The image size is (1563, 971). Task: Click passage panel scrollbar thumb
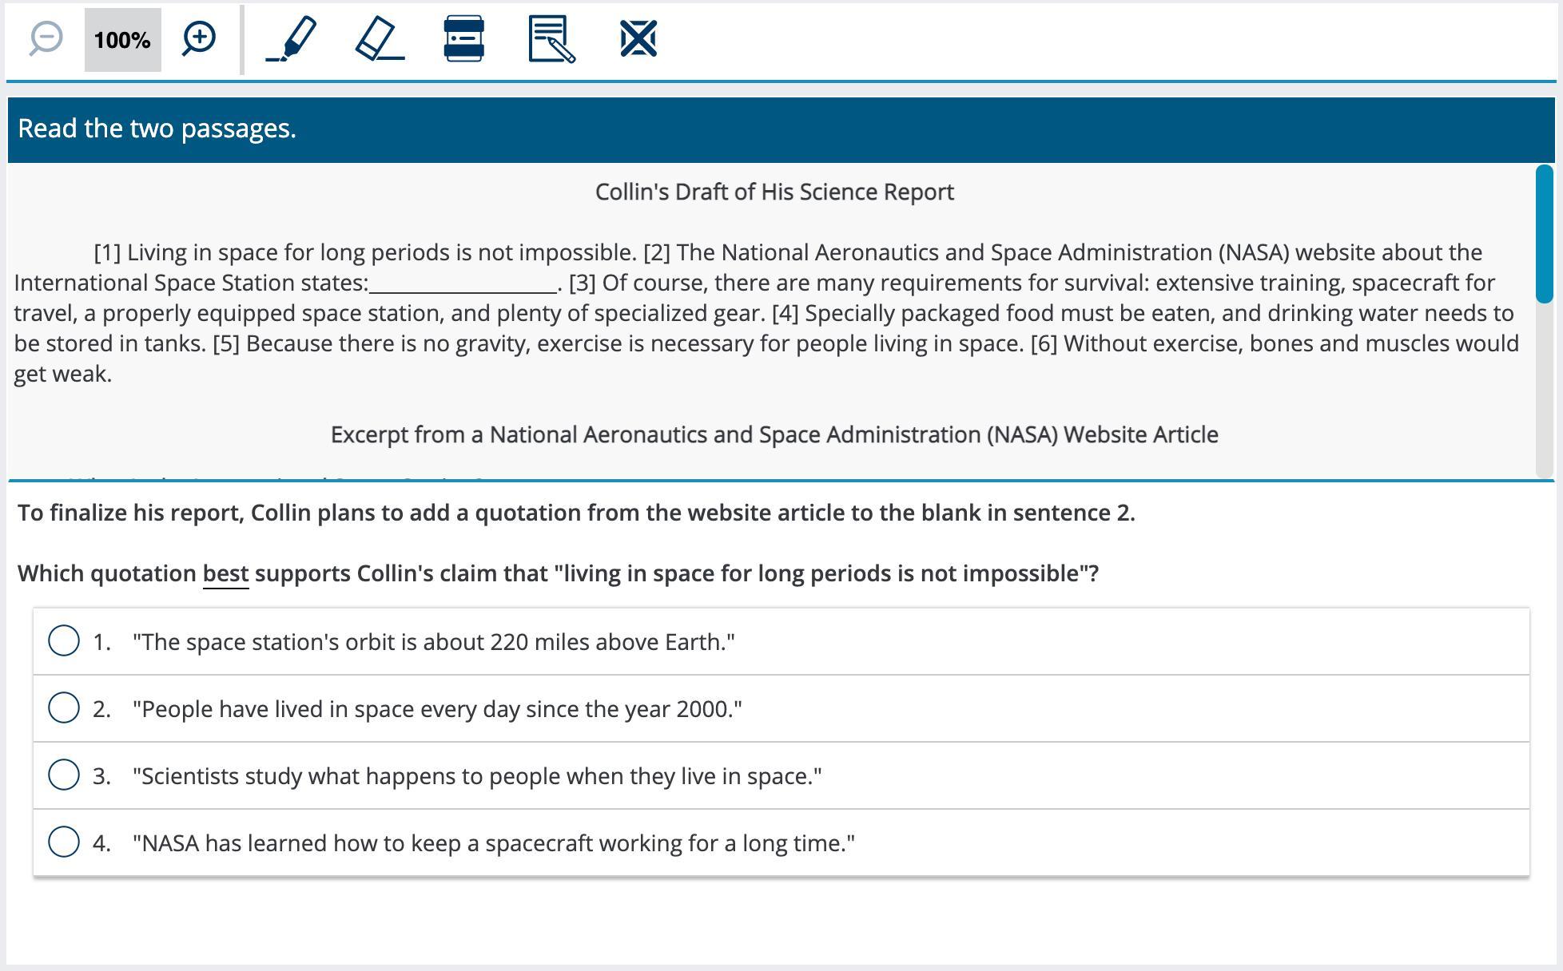tap(1544, 233)
